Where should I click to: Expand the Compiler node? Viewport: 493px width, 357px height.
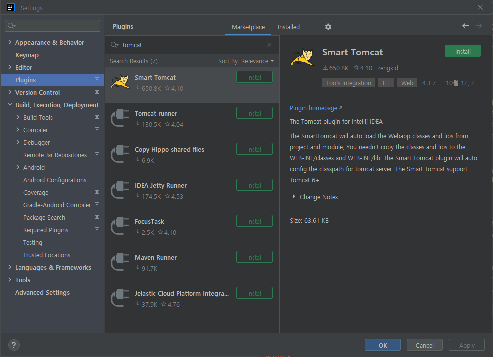[x=18, y=130]
